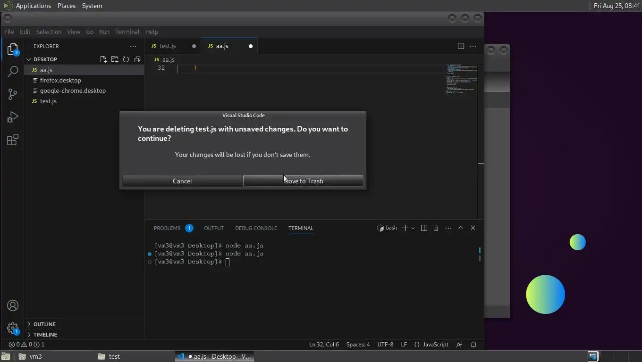Switch to DEBUG CONSOLE panel tab
The height and width of the screenshot is (362, 642).
coord(256,228)
